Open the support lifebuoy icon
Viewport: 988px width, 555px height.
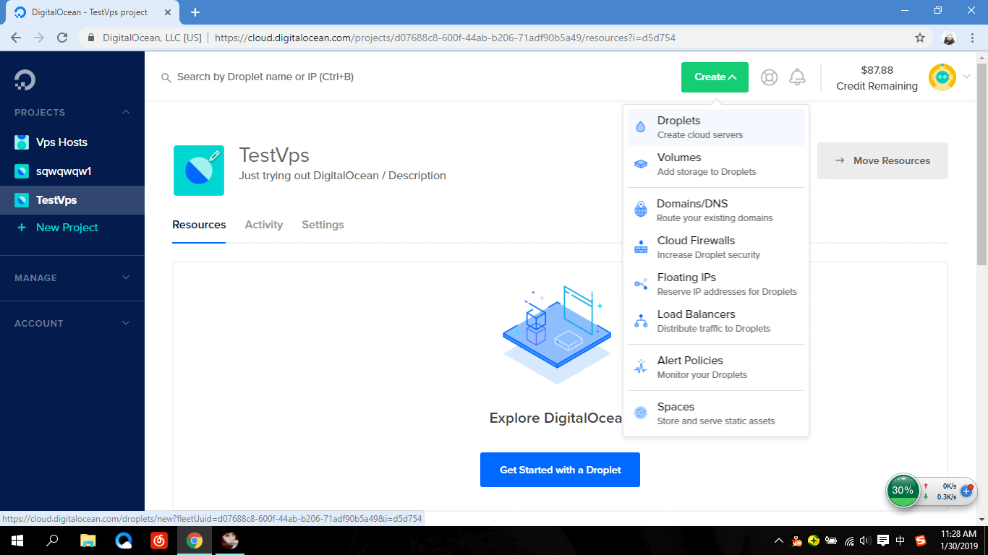[x=769, y=77]
